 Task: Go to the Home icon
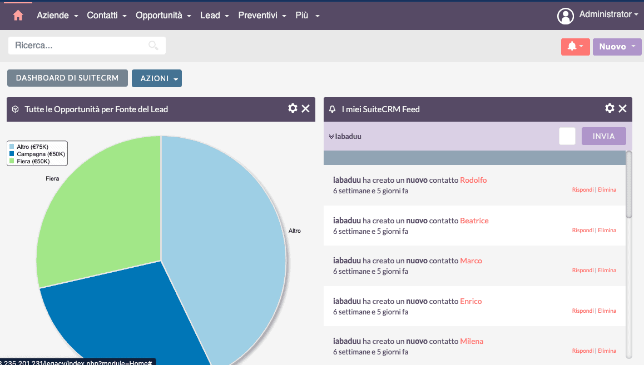[18, 16]
